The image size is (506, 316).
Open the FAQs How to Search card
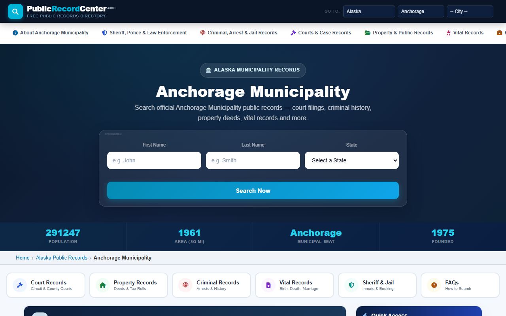pyautogui.click(x=460, y=285)
